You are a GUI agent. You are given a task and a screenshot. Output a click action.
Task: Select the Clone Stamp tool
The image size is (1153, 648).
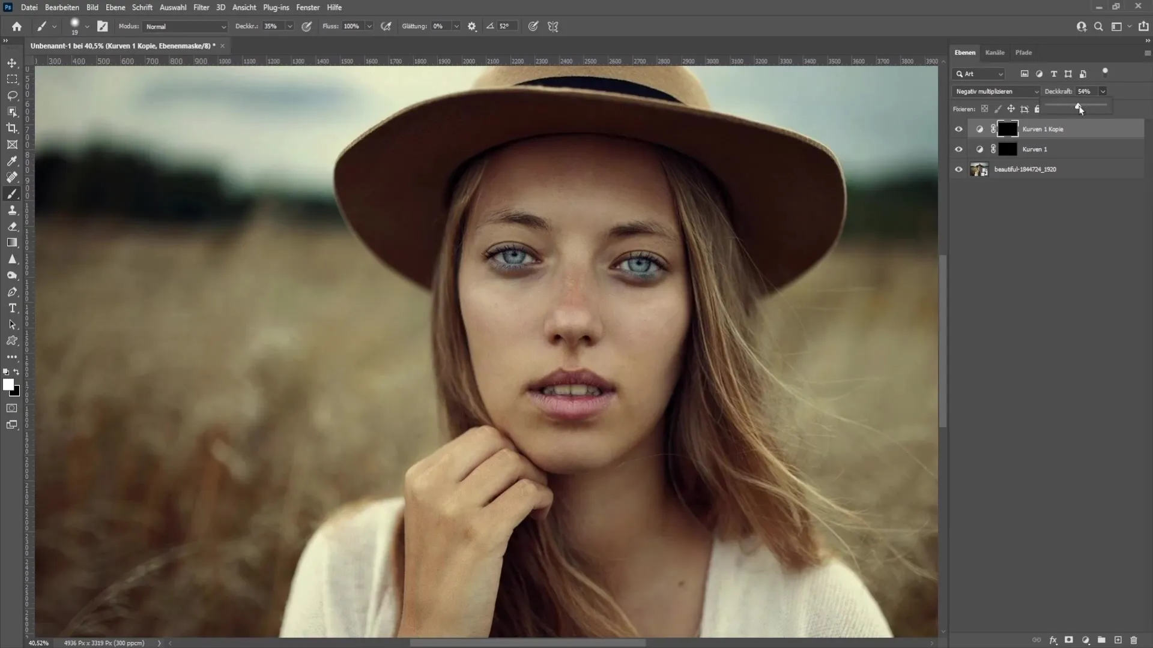point(12,210)
